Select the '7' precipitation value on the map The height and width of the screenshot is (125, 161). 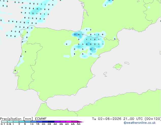click(x=75, y=34)
